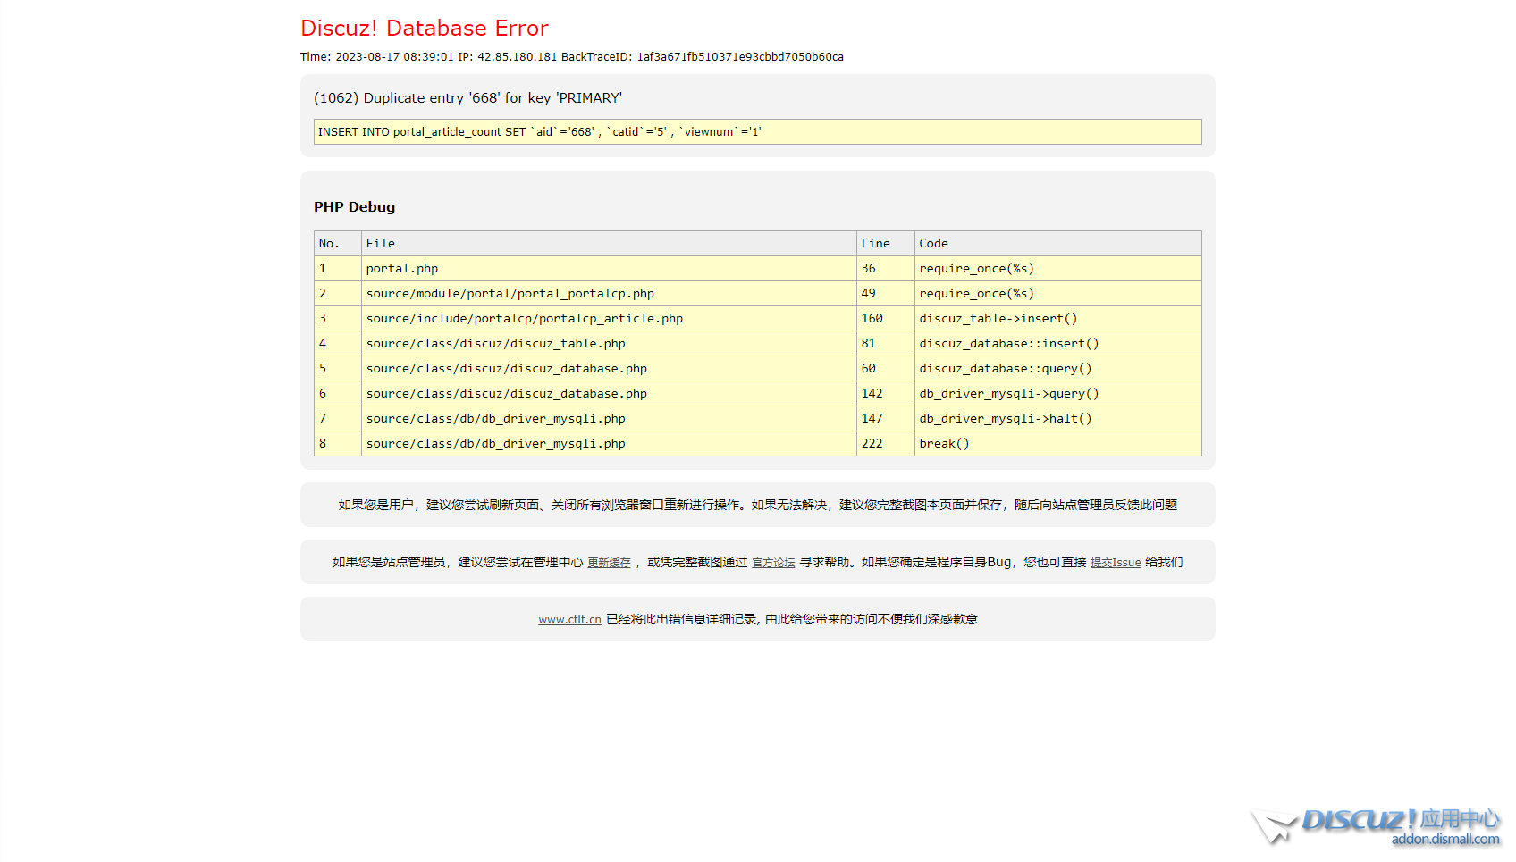Image resolution: width=1516 pixels, height=862 pixels.
Task: Select the 'db_driver_mysqli->halt()' code cell
Action: [1057, 419]
